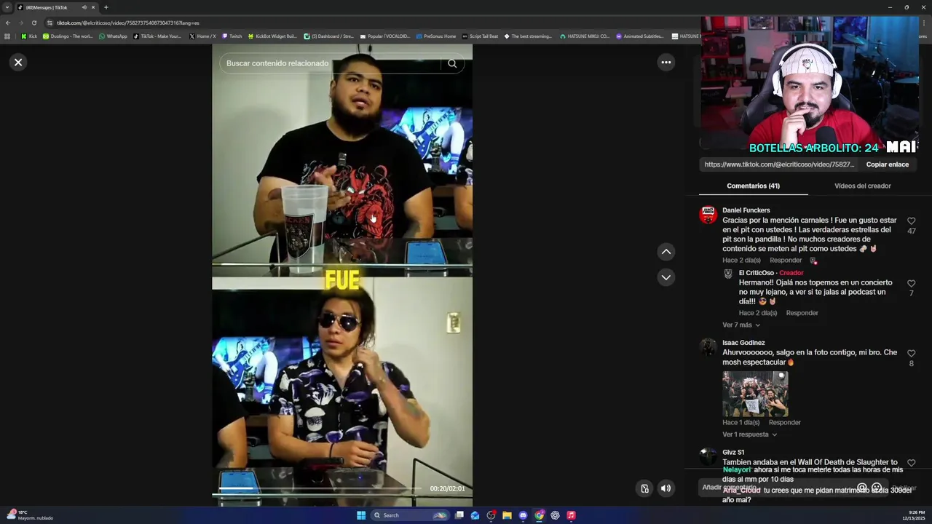Expand 'Ver 7 más' replies
The width and height of the screenshot is (932, 524).
(x=741, y=325)
